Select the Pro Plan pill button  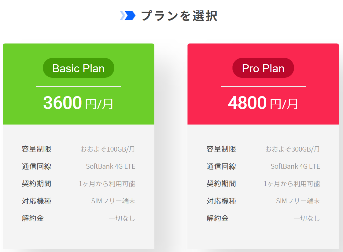(x=263, y=68)
